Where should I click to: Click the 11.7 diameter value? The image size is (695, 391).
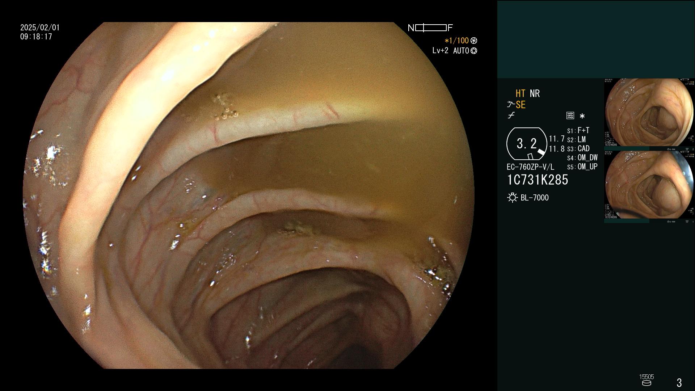(557, 139)
